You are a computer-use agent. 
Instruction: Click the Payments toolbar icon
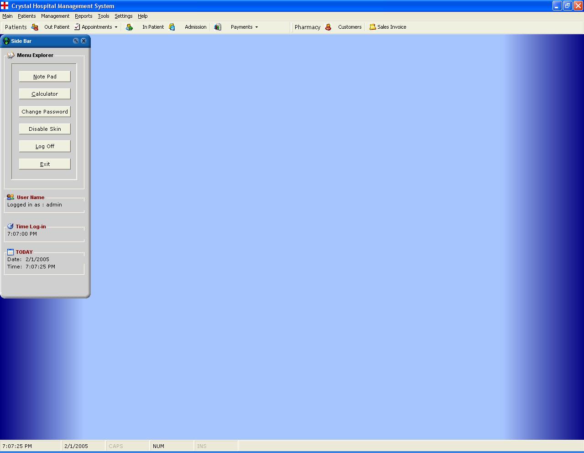point(218,27)
